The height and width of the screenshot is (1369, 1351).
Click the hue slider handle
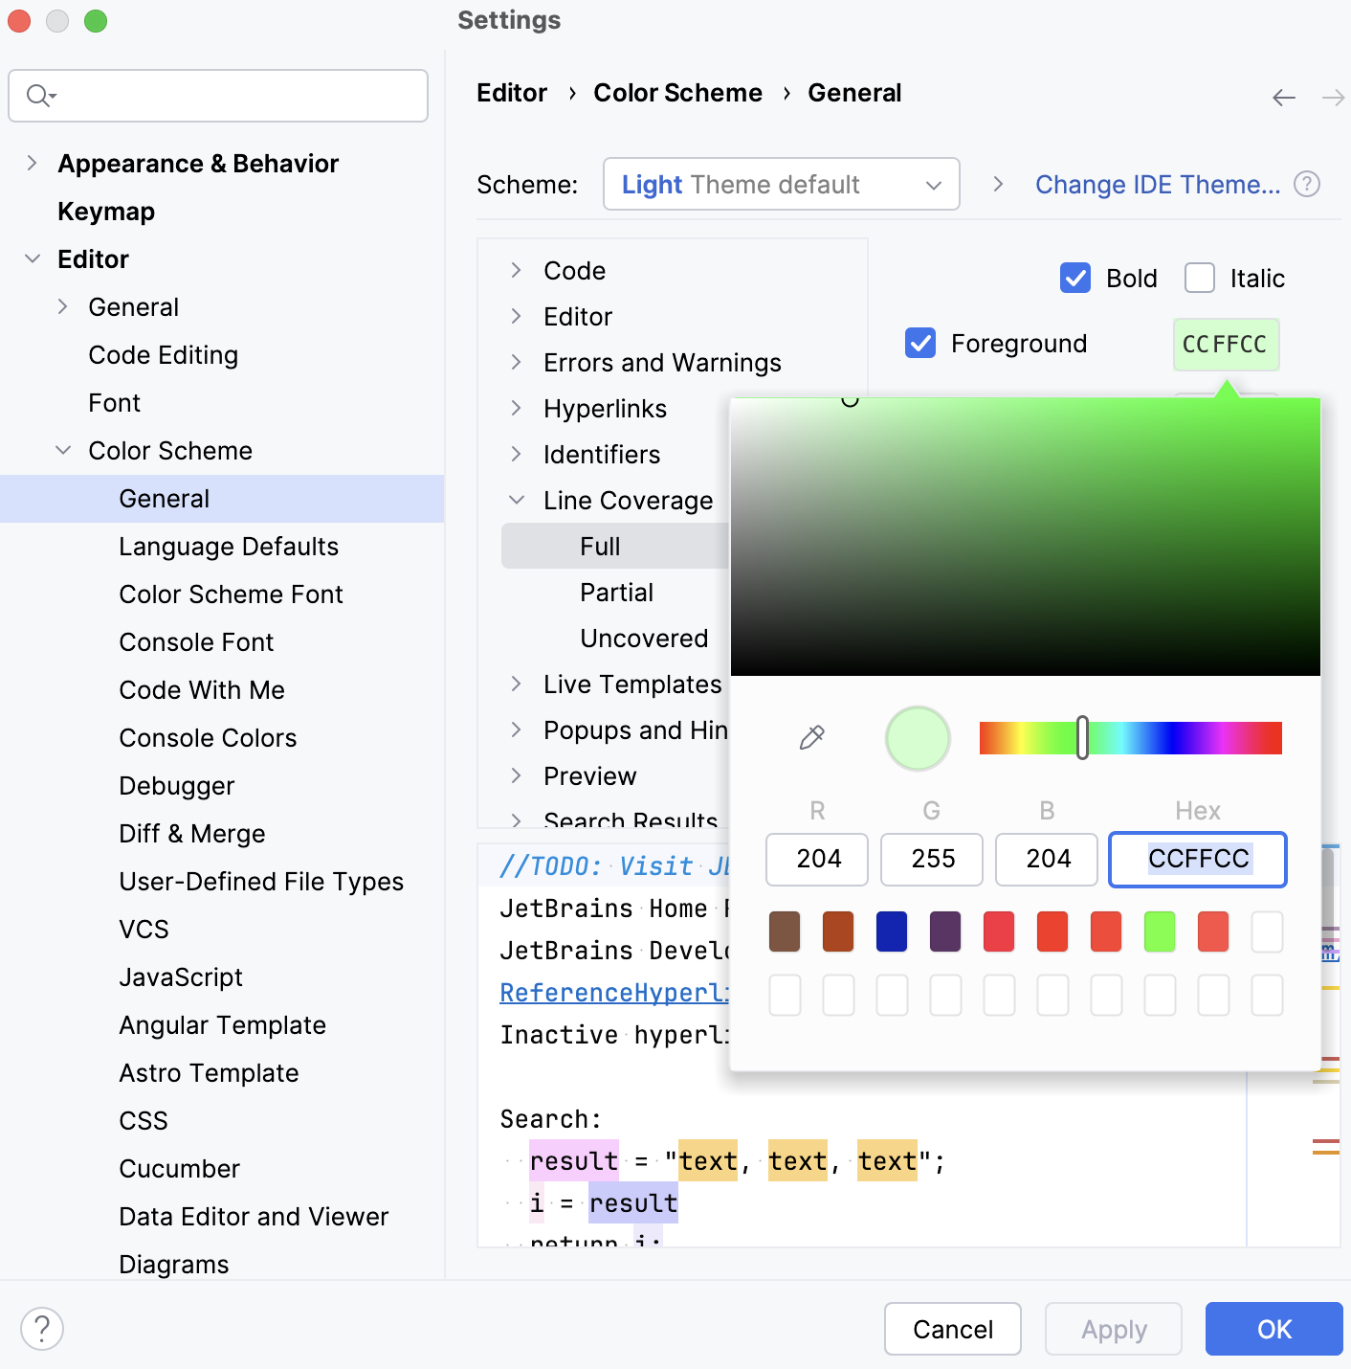click(x=1082, y=737)
